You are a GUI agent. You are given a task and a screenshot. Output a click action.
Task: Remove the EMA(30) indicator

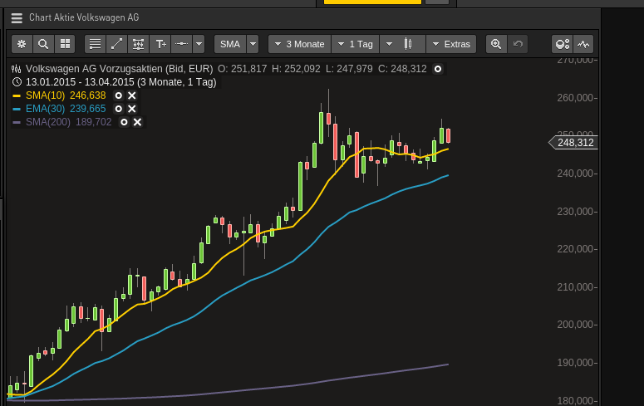coord(132,109)
